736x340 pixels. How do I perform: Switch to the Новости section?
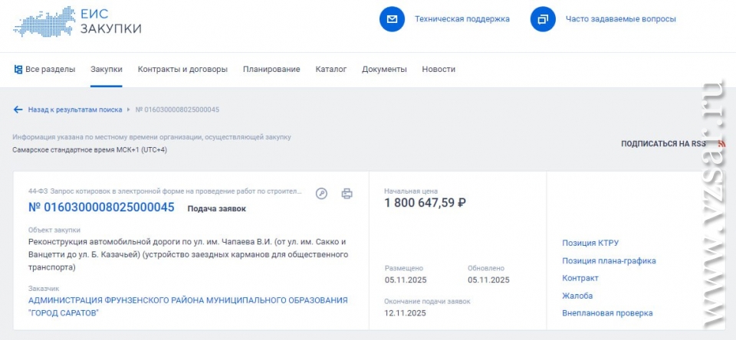point(439,70)
